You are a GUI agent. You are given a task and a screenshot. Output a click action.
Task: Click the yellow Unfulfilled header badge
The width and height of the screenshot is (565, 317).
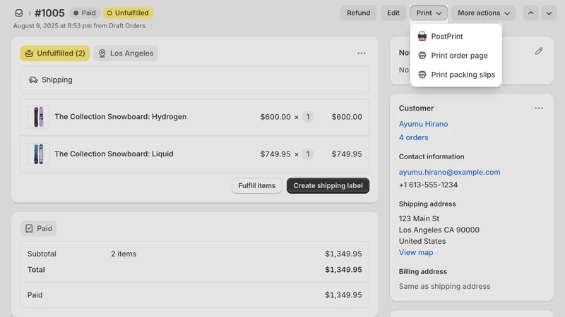coord(128,13)
